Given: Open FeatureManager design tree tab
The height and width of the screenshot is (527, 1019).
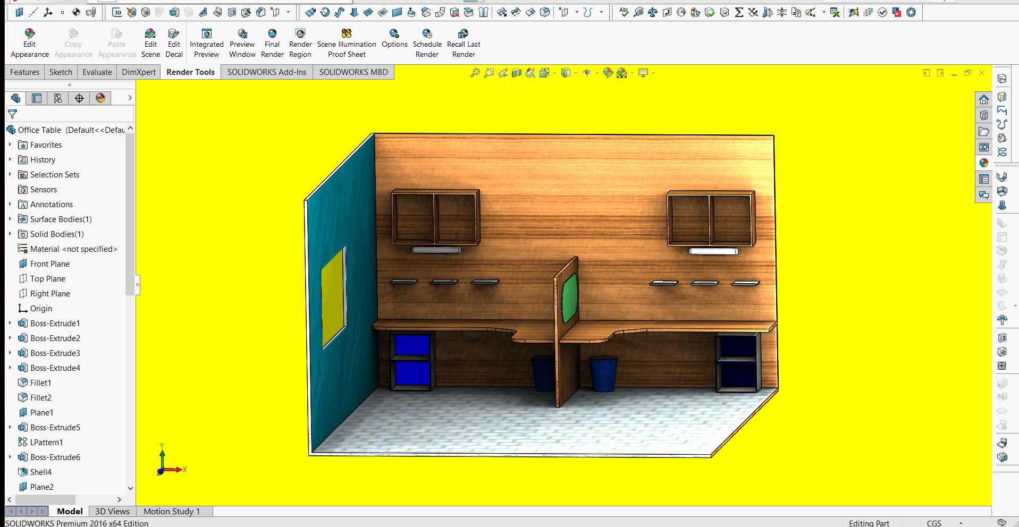Looking at the screenshot, I should tap(15, 98).
